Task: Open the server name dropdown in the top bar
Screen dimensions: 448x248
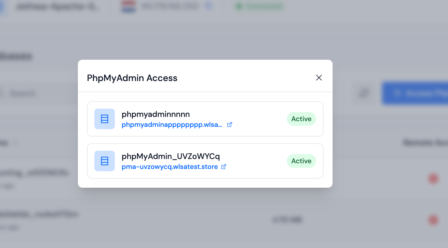Action: click(x=58, y=6)
